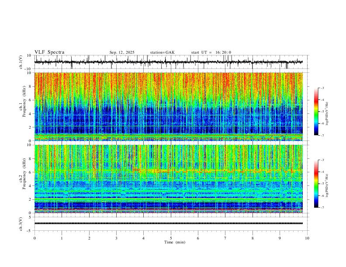Click the 'VLF Spectra' title text
The image size is (346, 267).
[49, 52]
